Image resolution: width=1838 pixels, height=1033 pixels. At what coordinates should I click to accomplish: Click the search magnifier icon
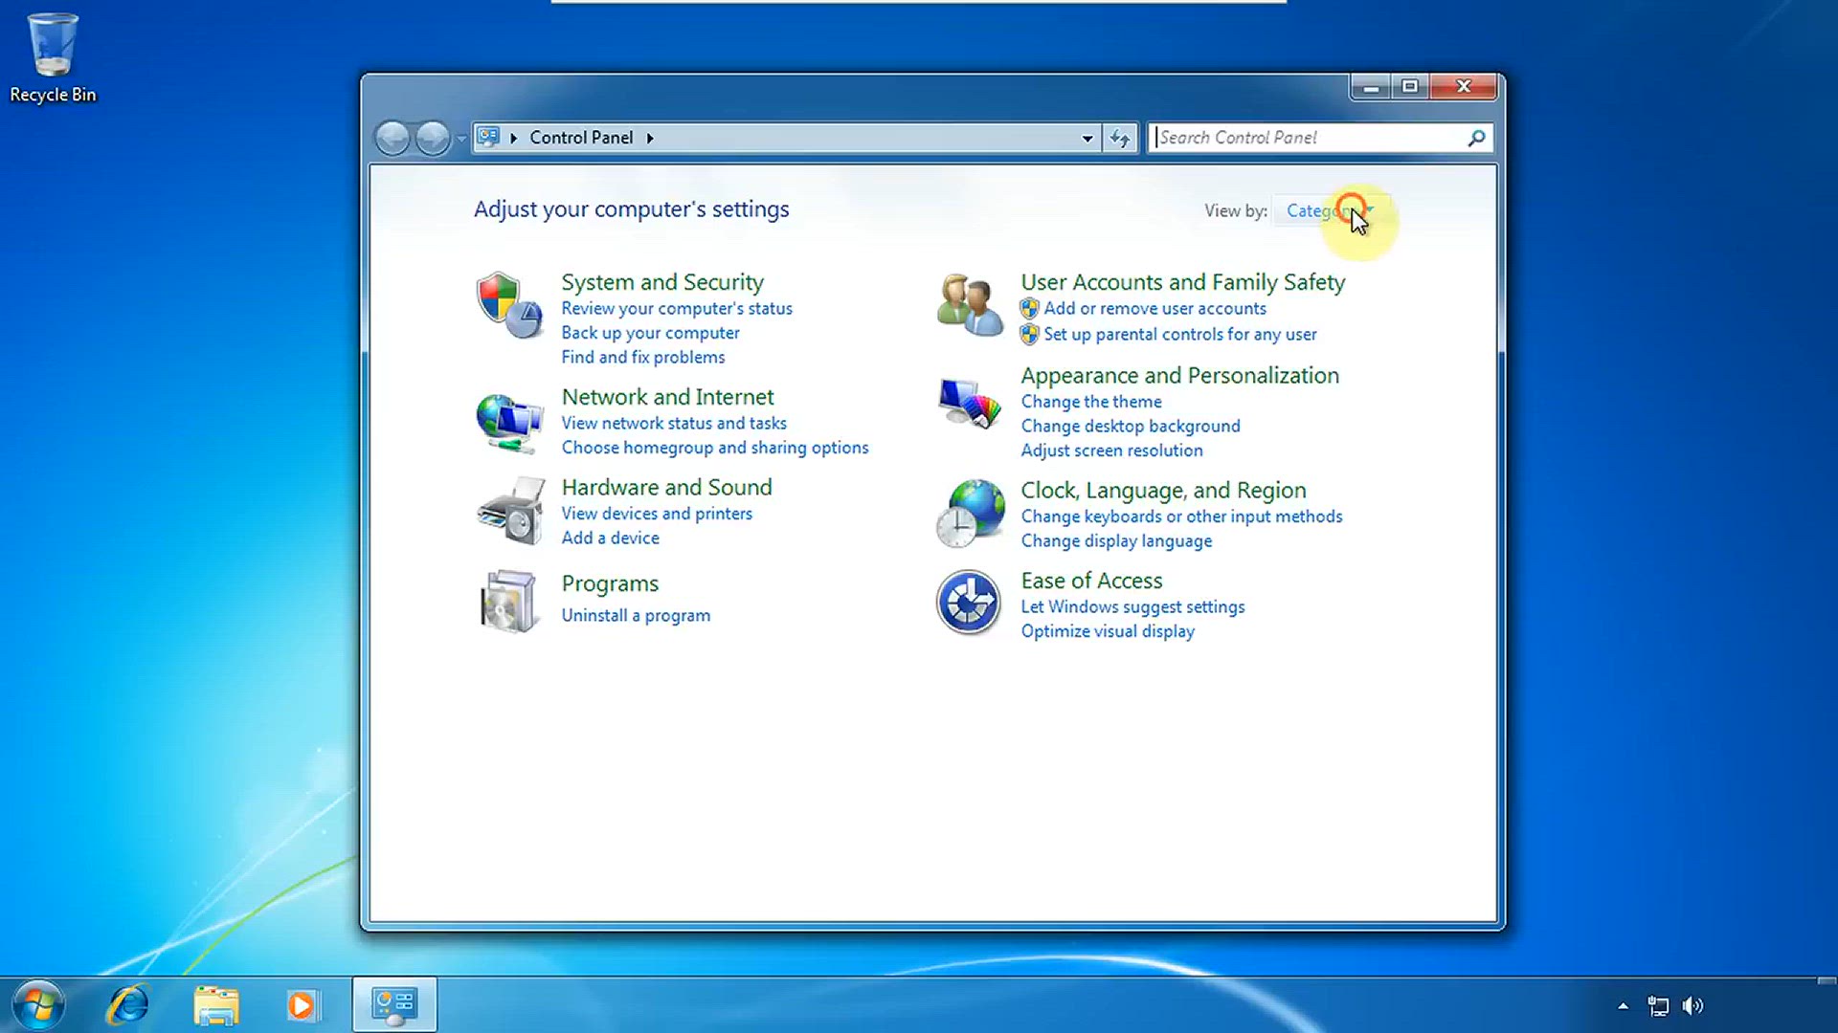coord(1476,138)
